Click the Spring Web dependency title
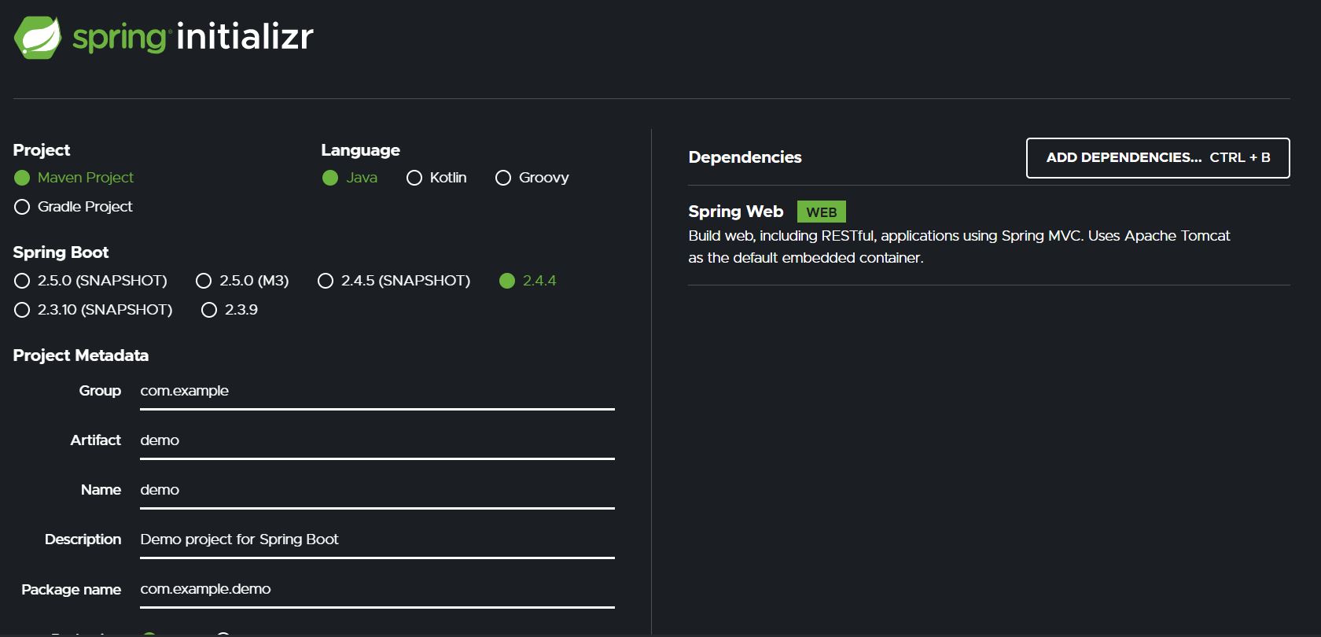This screenshot has width=1321, height=637. pyautogui.click(x=736, y=212)
